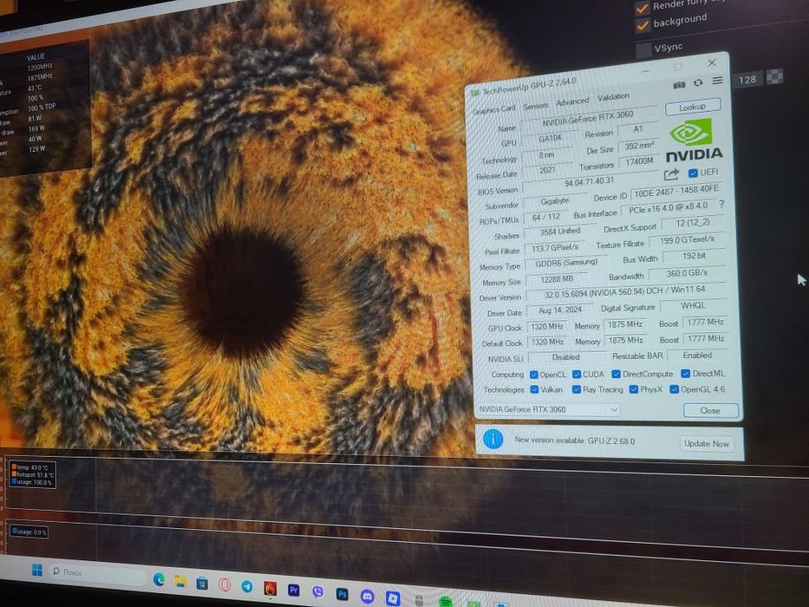Click the BIOS Version field
This screenshot has height=607, width=809.
[590, 181]
